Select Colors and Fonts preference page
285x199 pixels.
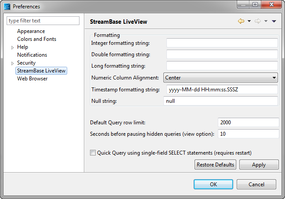point(37,39)
